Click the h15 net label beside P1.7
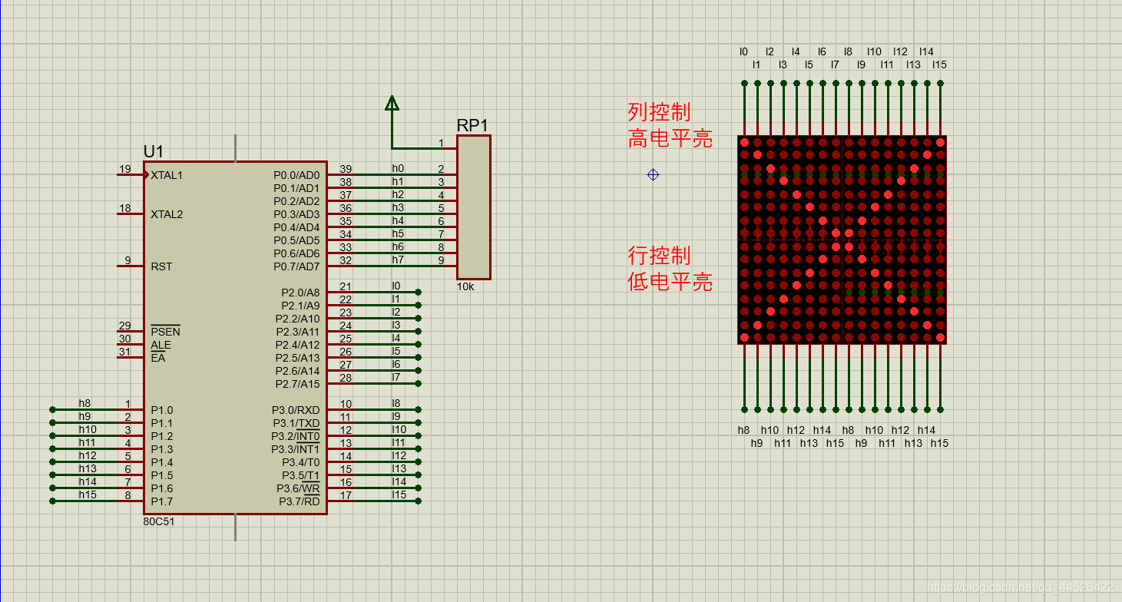1122x602 pixels. [x=88, y=495]
